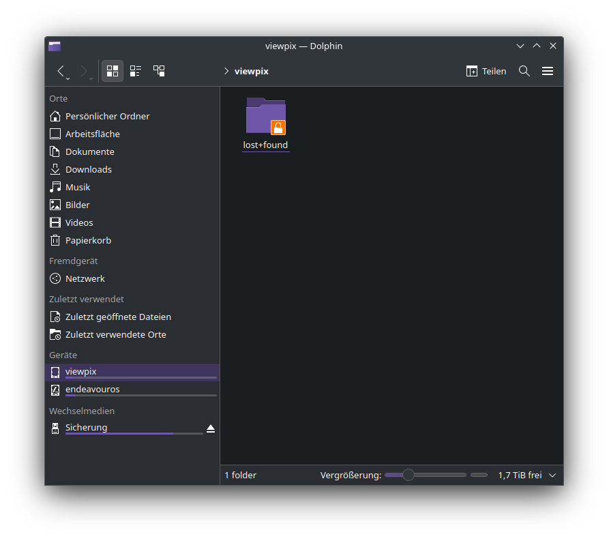Open the lost+found folder icon

(x=266, y=116)
